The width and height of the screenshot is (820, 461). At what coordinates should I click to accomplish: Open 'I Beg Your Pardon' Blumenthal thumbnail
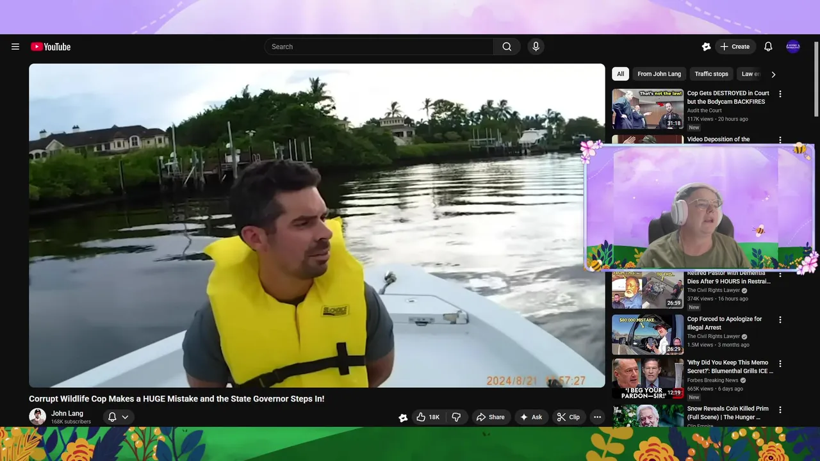click(x=648, y=378)
